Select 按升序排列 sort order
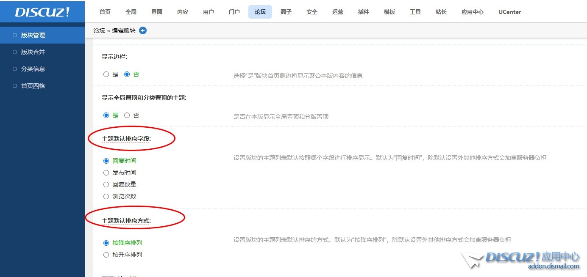 click(x=106, y=255)
